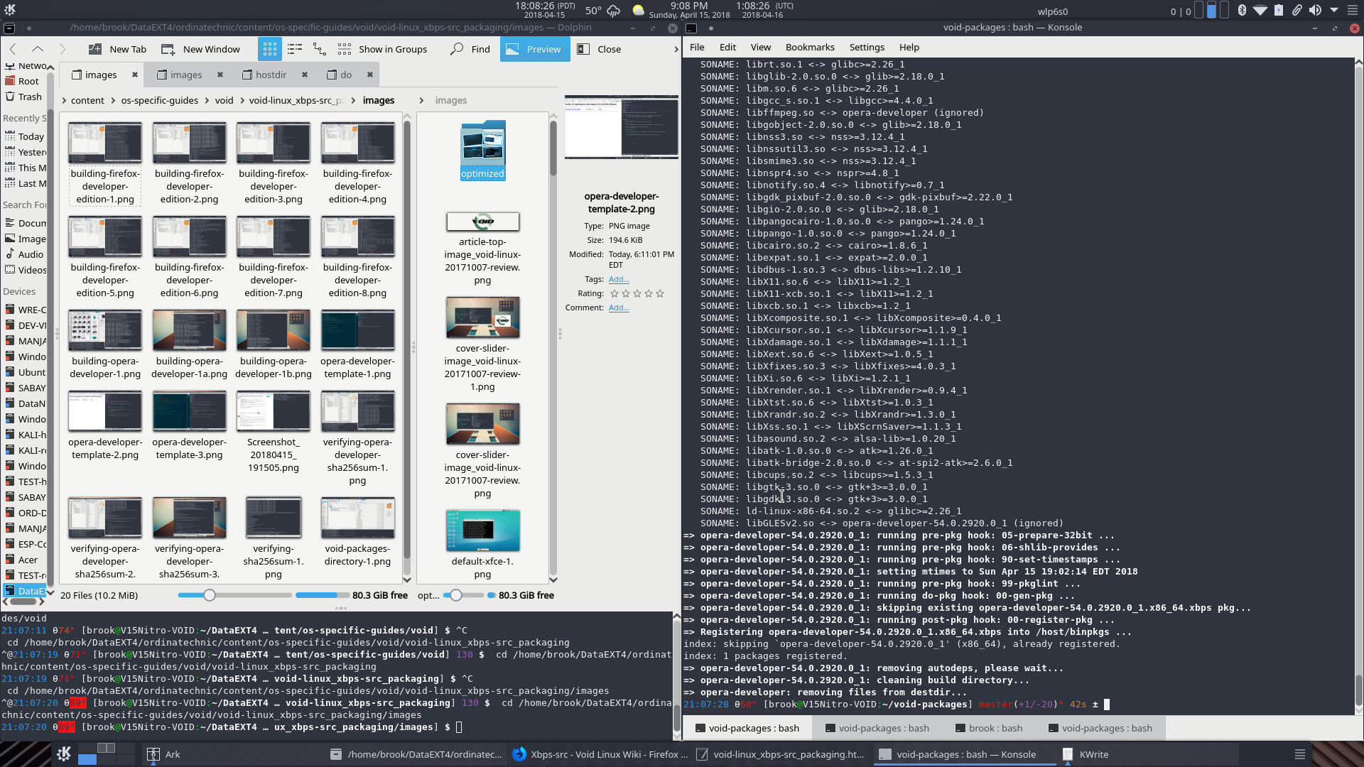Image resolution: width=1364 pixels, height=767 pixels.
Task: Select void-packages-directory-1.png thumbnail
Action: (x=357, y=517)
